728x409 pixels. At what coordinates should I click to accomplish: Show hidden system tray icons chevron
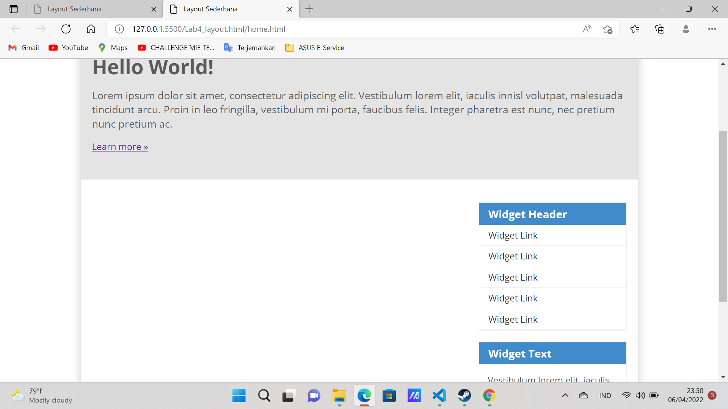click(x=565, y=396)
